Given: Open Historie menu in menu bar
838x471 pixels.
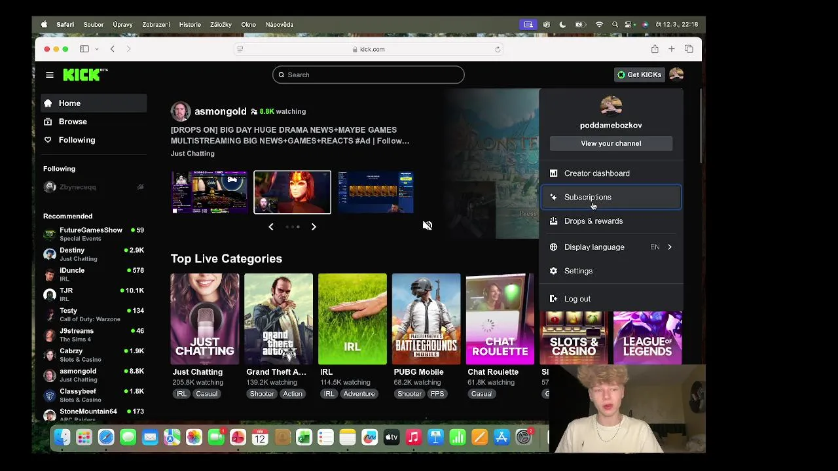Looking at the screenshot, I should click(x=190, y=25).
